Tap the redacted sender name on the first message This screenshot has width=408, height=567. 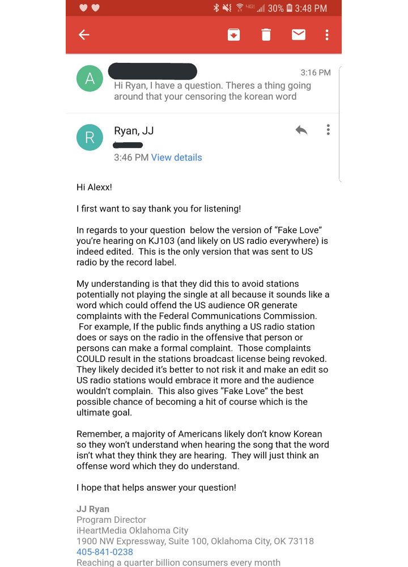click(x=152, y=71)
